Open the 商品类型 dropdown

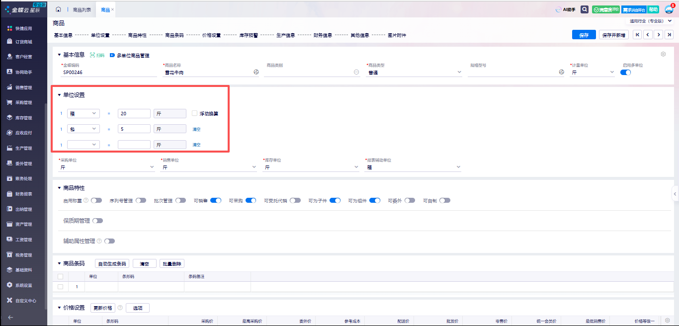pos(413,72)
